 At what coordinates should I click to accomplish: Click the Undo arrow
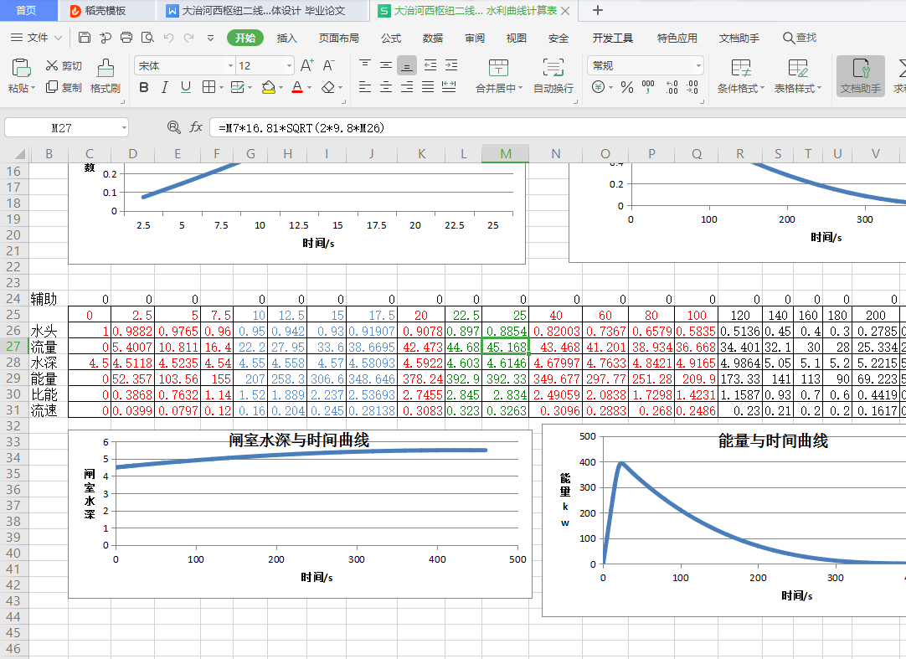168,38
